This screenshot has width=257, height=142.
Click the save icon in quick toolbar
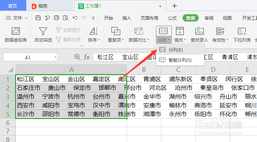38,18
